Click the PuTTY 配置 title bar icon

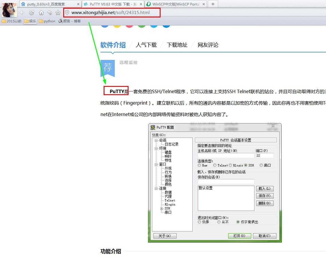[x=153, y=127]
